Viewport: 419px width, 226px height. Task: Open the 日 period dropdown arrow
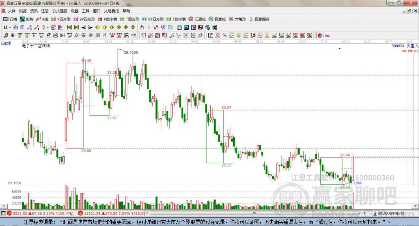tap(10, 27)
